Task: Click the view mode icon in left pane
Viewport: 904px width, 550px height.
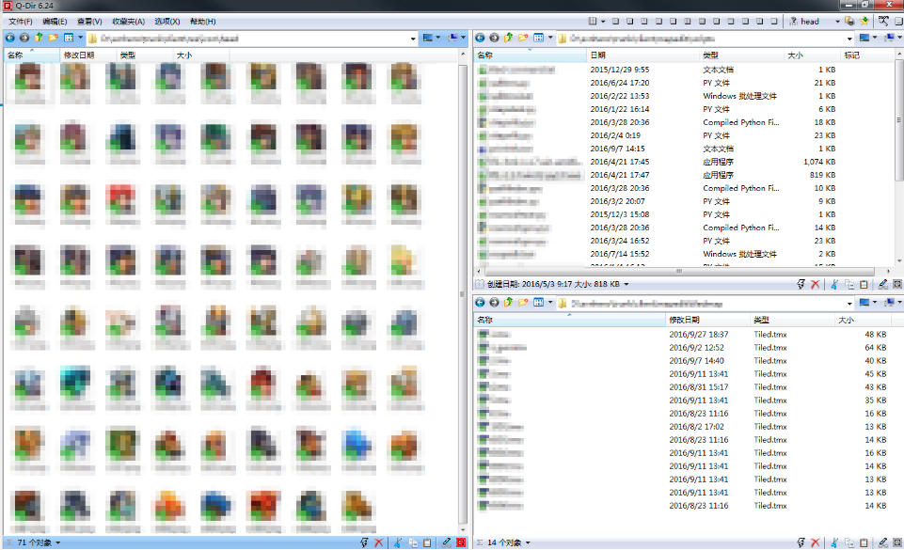Action: 69,38
